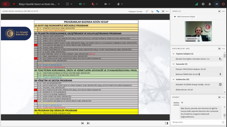Select Abdullah YILDIRIM-Strateji Gel.Bşk. in attendee list
227x127 pixels.
pyautogui.click(x=197, y=85)
